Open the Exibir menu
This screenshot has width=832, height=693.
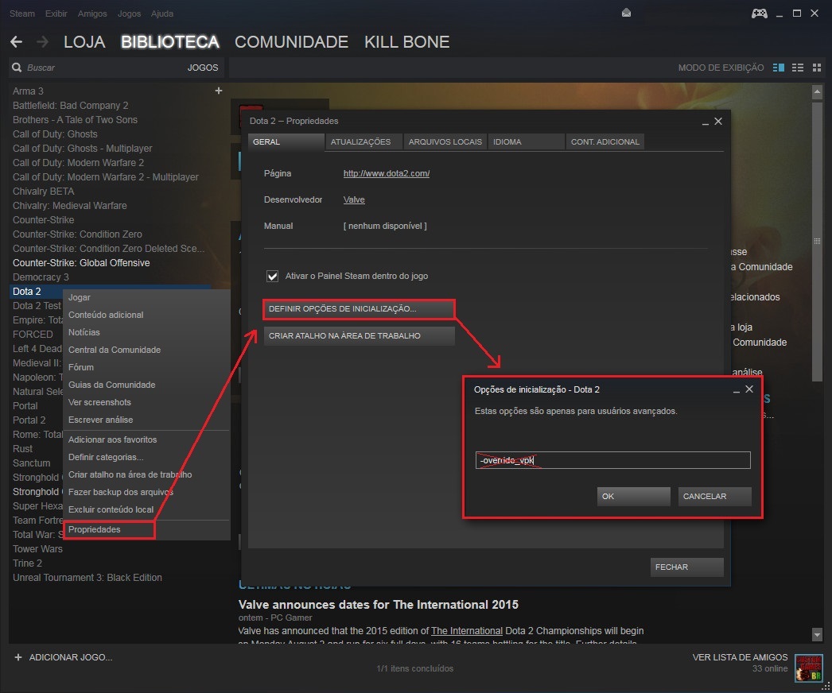(x=56, y=14)
